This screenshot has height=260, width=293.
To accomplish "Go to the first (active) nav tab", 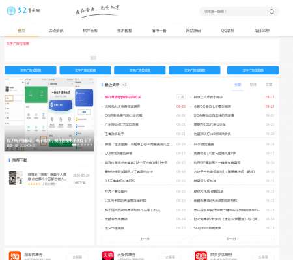I will point(21,31).
